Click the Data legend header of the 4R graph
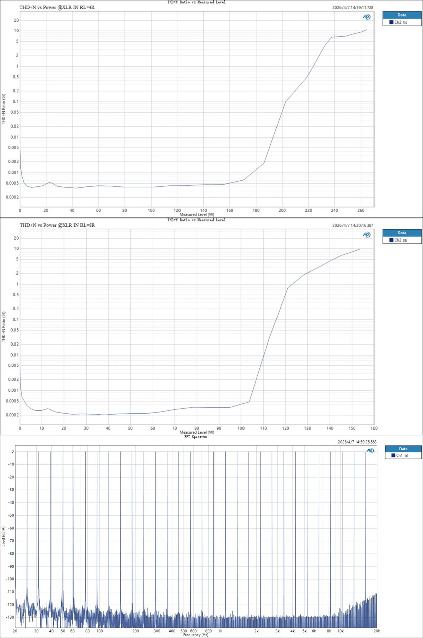The width and height of the screenshot is (423, 638). 402,15
